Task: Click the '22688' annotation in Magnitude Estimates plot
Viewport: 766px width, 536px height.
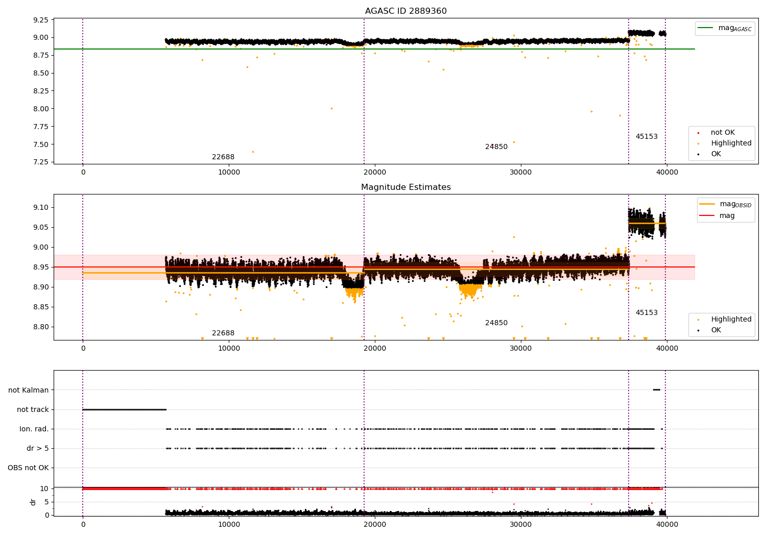Action: [223, 333]
